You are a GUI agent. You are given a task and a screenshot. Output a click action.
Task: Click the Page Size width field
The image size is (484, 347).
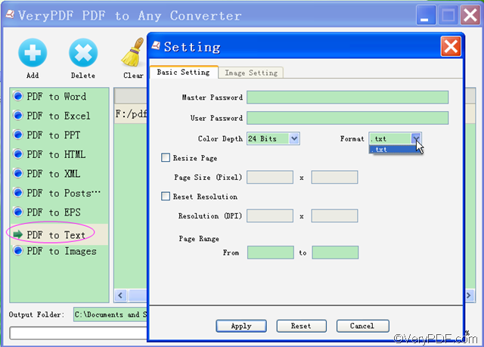pyautogui.click(x=270, y=177)
